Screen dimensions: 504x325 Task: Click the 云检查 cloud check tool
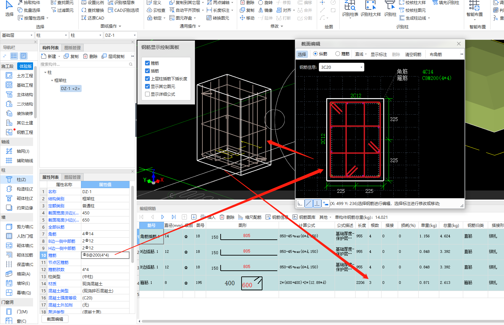156,10
